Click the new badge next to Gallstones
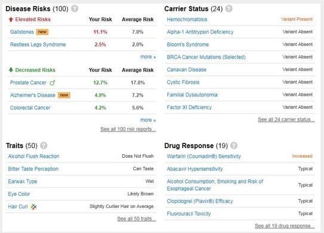 coord(42,32)
